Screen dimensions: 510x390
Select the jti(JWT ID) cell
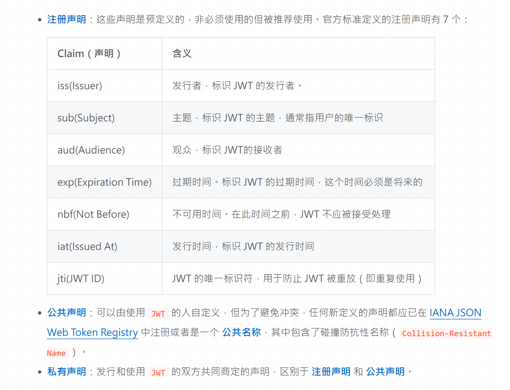coord(81,279)
